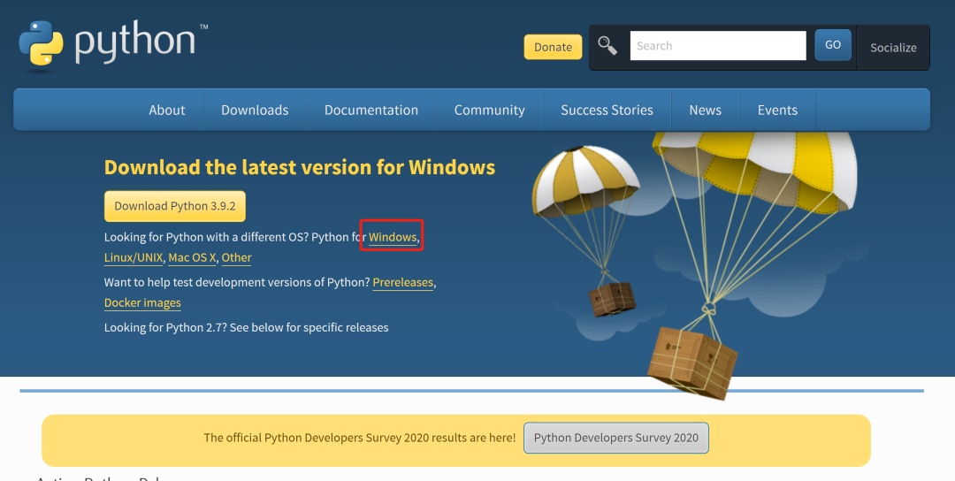
Task: Click the Python Developers Survey 2020 button
Action: tap(615, 438)
